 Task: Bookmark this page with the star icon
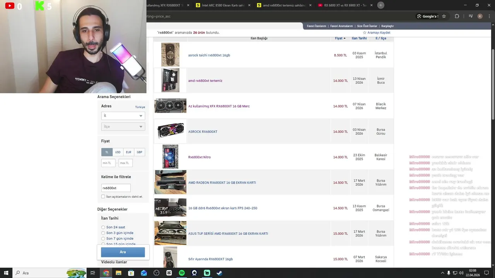point(444,16)
